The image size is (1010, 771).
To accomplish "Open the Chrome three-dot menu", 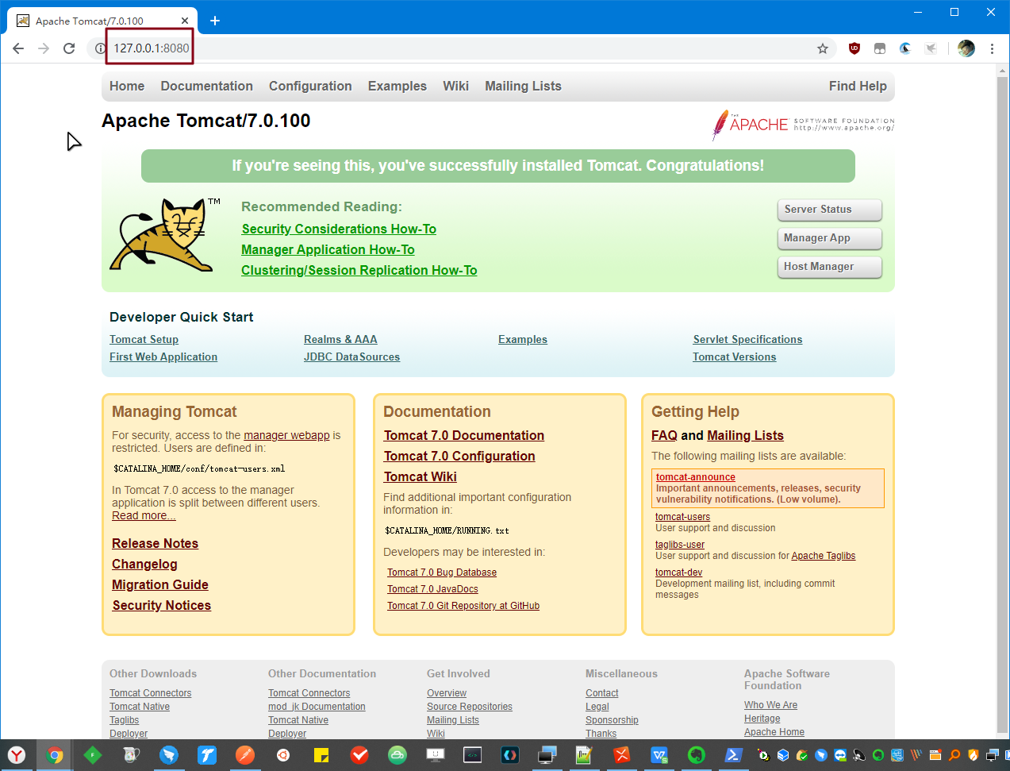I will tap(992, 48).
